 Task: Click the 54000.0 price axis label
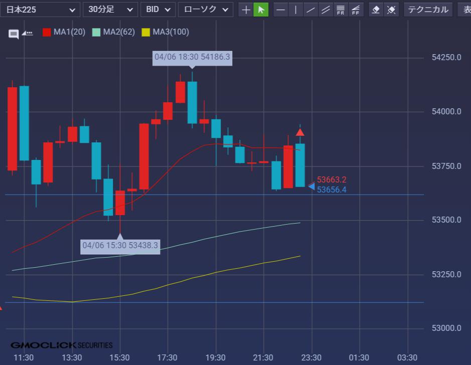[446, 112]
